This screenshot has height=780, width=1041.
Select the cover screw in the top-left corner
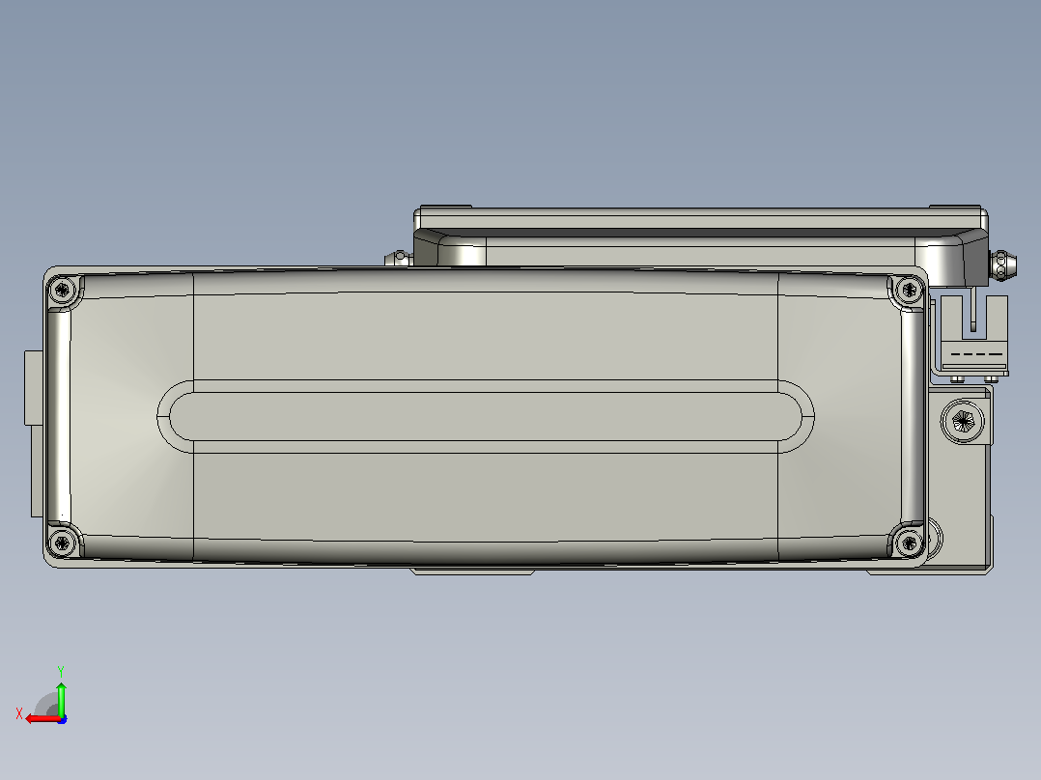point(63,290)
